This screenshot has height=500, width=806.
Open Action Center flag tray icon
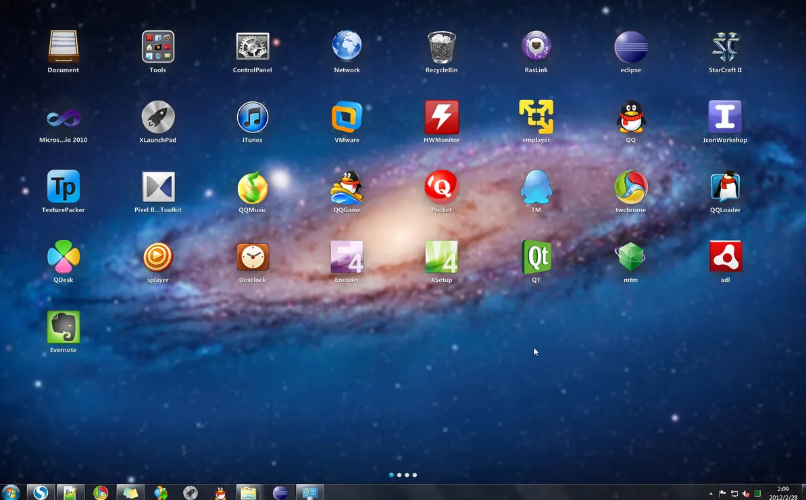[723, 493]
